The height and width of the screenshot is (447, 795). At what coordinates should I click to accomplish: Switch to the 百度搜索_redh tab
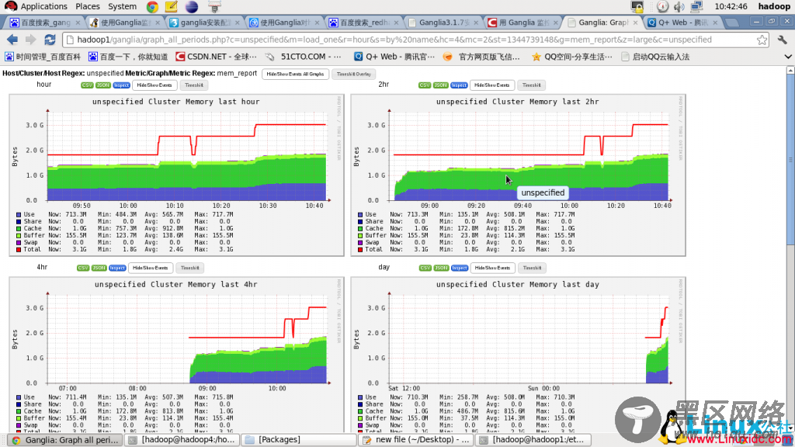pos(363,23)
